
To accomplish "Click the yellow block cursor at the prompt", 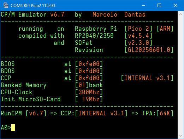I will pyautogui.click(x=13, y=128).
